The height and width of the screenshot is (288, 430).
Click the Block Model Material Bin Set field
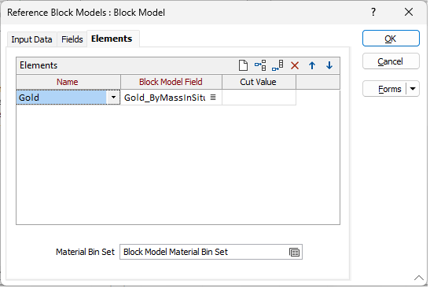(x=204, y=252)
